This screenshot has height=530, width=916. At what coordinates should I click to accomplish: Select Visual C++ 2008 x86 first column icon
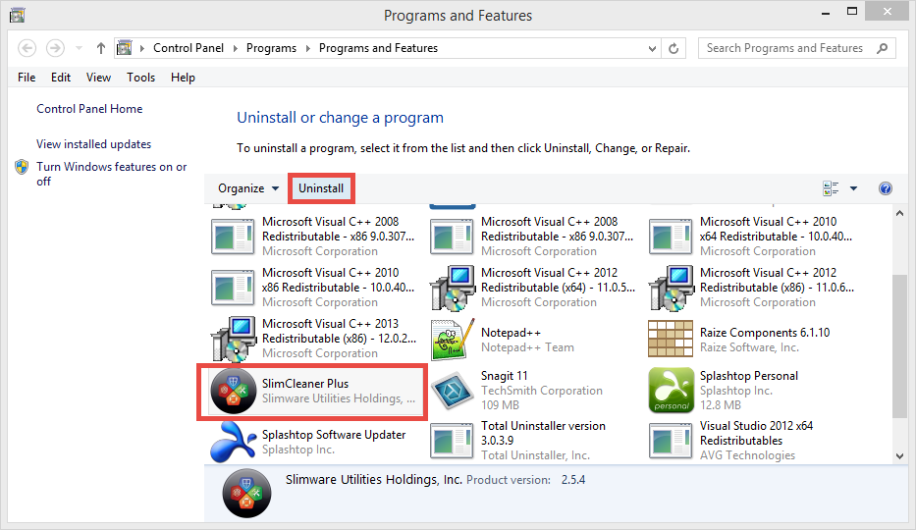point(233,237)
